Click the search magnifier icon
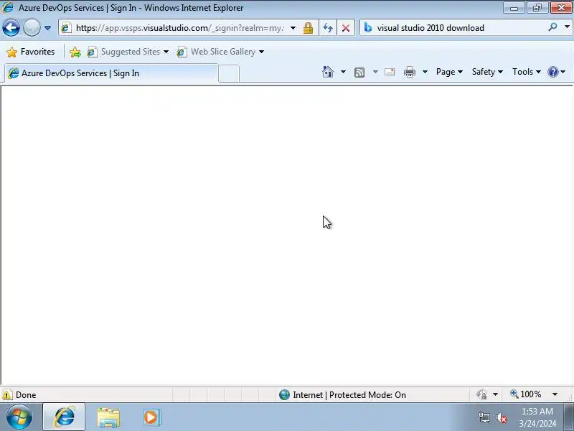Image resolution: width=574 pixels, height=431 pixels. click(552, 27)
